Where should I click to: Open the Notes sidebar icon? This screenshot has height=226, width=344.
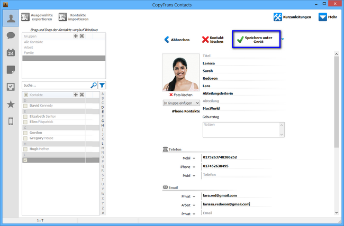tap(10, 70)
